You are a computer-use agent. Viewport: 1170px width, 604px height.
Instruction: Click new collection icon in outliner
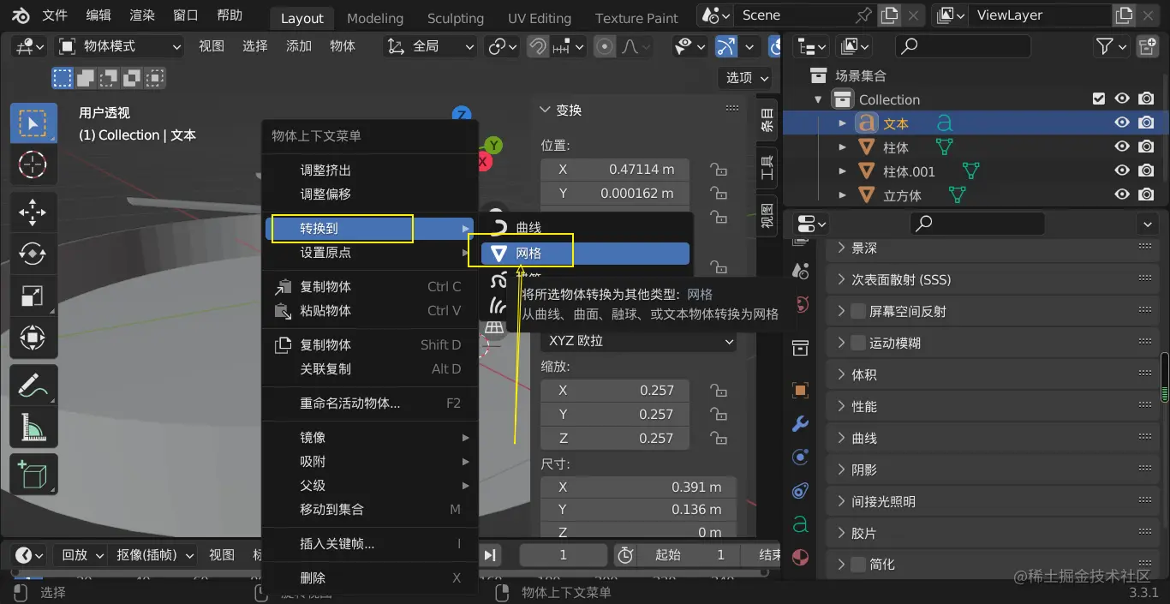pyautogui.click(x=1147, y=46)
